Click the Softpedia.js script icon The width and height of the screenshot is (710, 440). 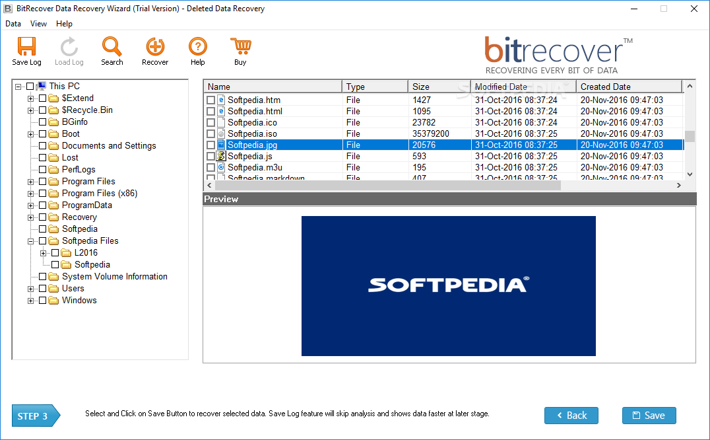point(221,156)
